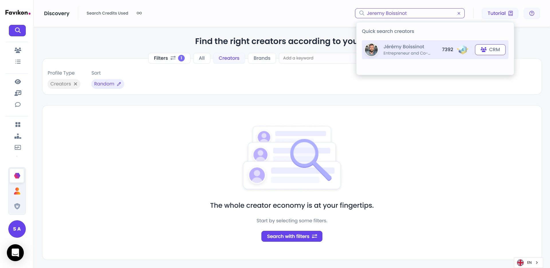
Task: Open the Filters panel
Action: 169,58
